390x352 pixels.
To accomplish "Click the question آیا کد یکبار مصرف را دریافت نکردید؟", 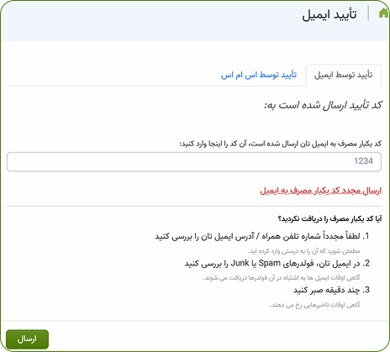I will point(329,218).
